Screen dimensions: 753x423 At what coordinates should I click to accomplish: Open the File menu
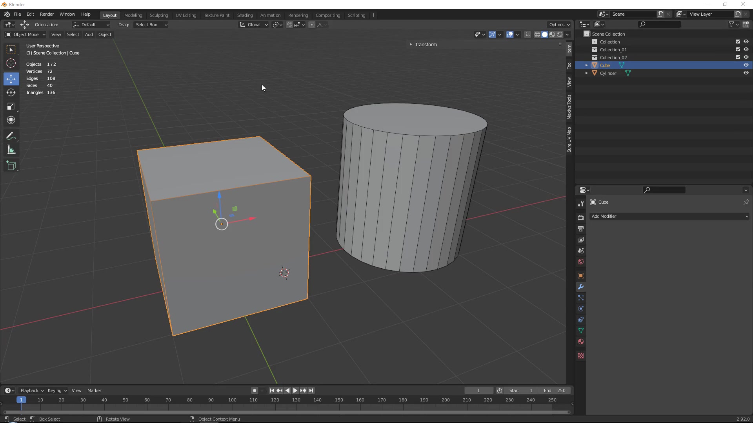(17, 14)
